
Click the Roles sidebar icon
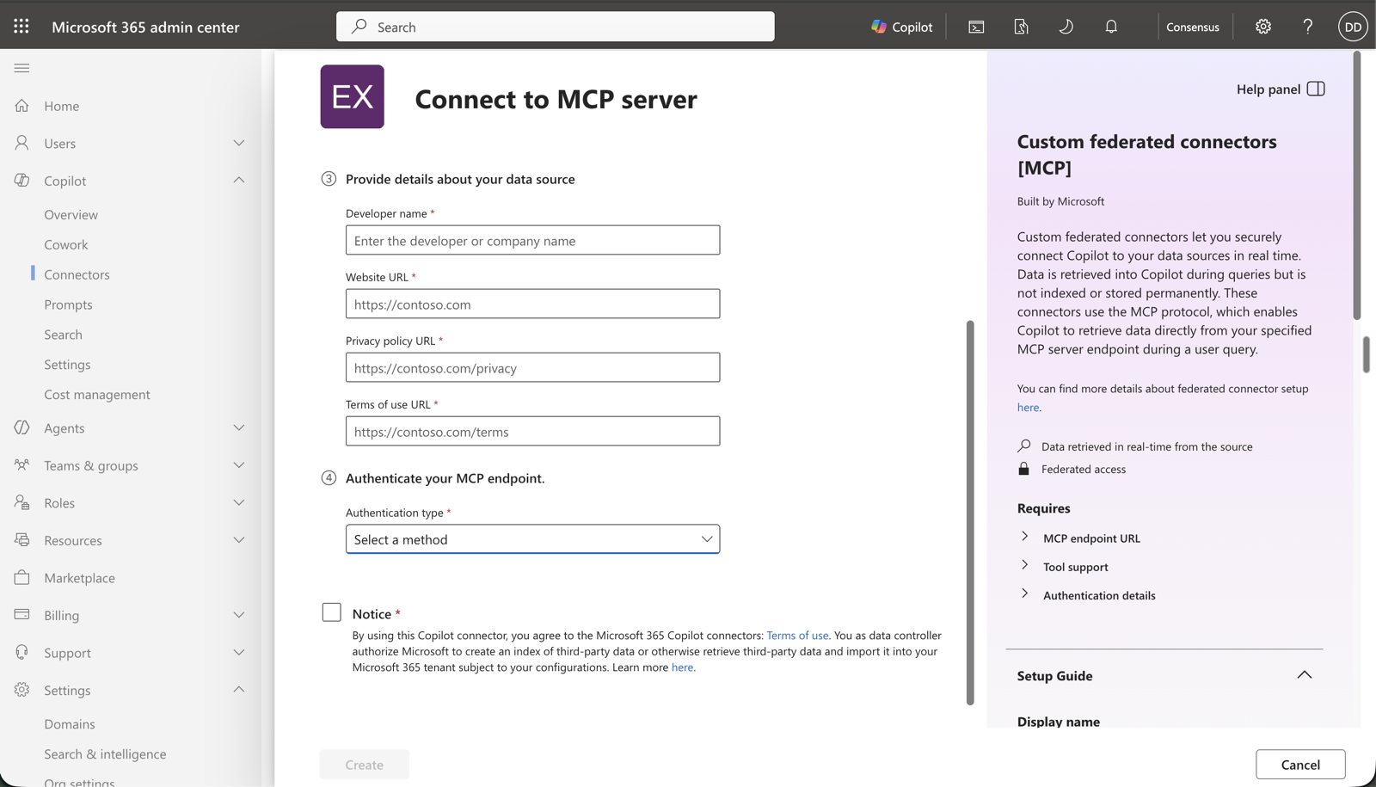[x=21, y=502]
